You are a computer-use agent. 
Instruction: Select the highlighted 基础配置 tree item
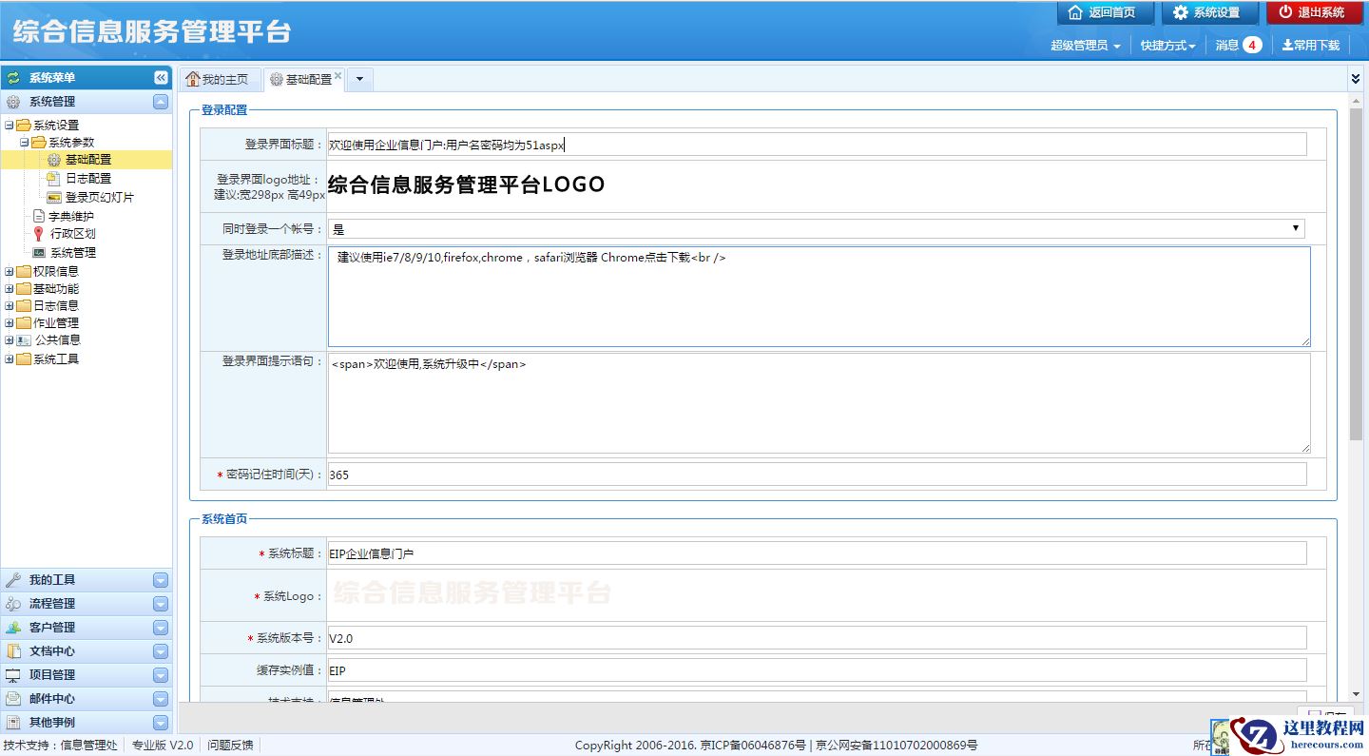pyautogui.click(x=87, y=160)
